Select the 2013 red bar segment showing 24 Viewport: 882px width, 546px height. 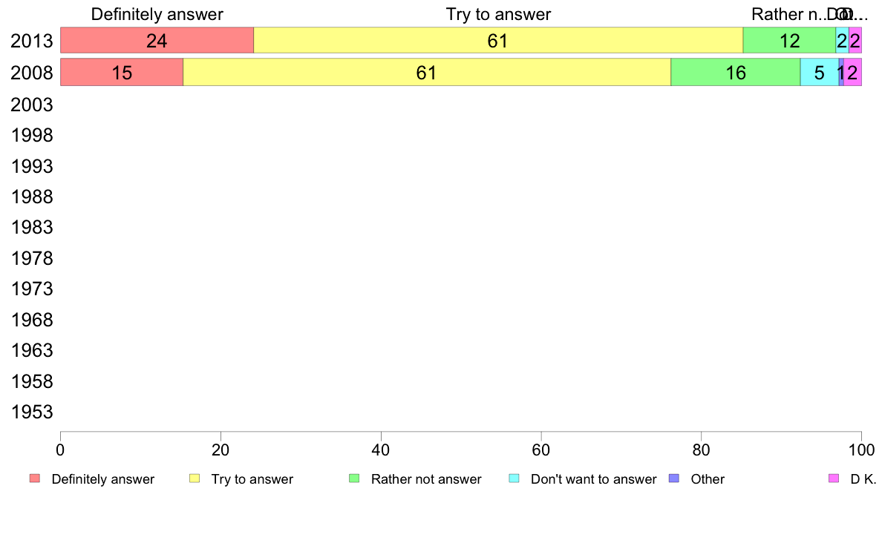157,41
